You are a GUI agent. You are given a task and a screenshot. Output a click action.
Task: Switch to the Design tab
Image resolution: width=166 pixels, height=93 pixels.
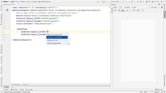click(6, 87)
